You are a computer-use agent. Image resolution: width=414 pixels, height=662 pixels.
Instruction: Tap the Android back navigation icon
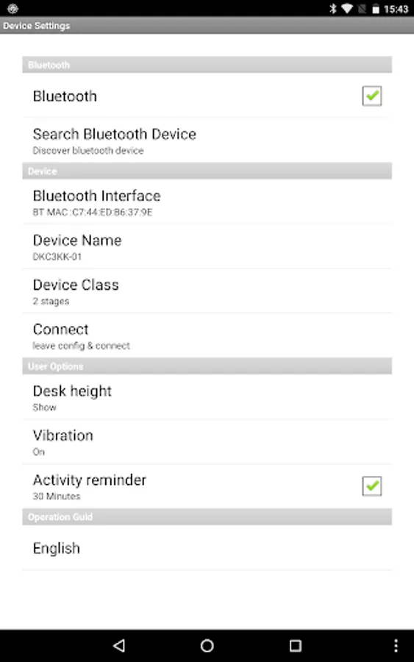pyautogui.click(x=119, y=645)
